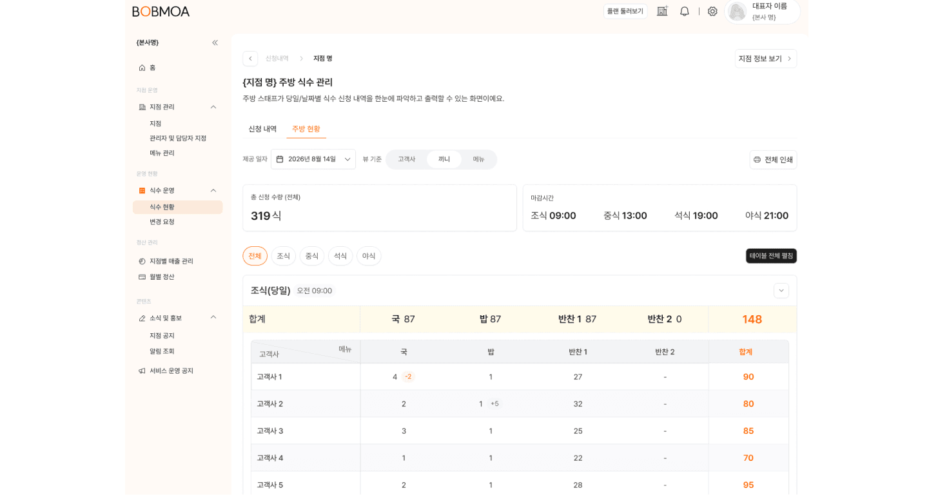Click the back arrow button in breadcrumb

(250, 59)
